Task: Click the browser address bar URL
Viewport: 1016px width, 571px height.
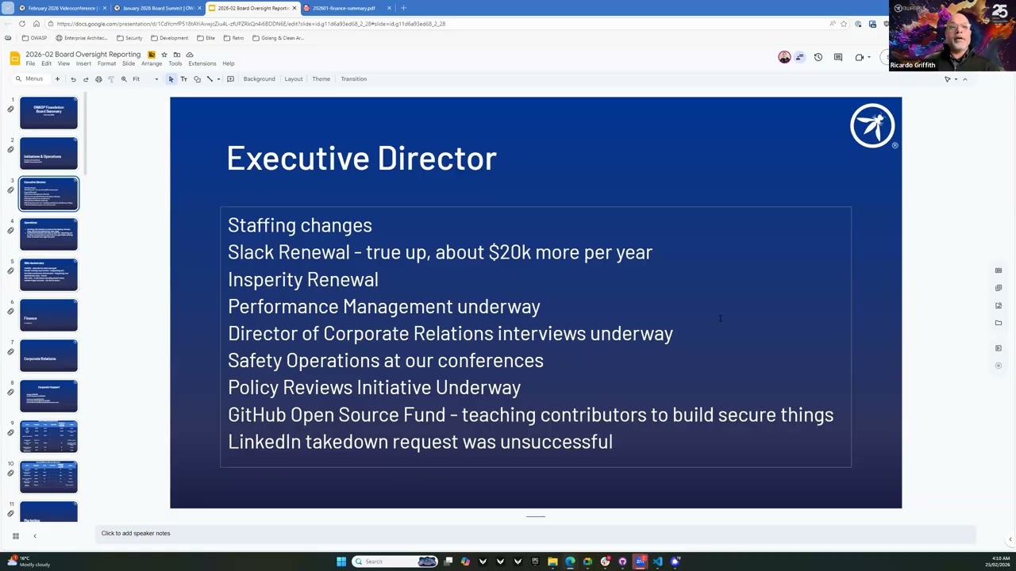Action: [x=251, y=24]
